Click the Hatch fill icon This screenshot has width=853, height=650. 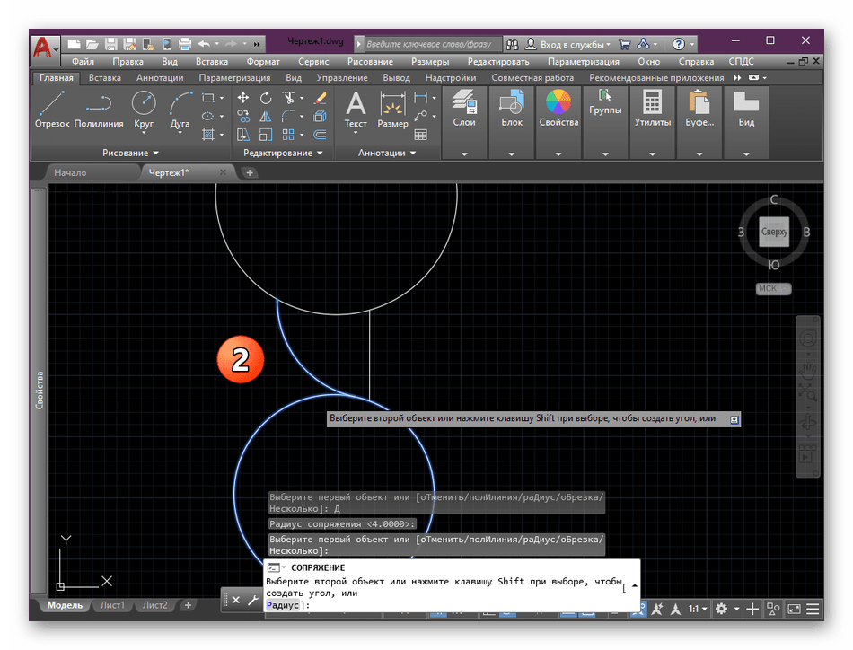(x=207, y=135)
